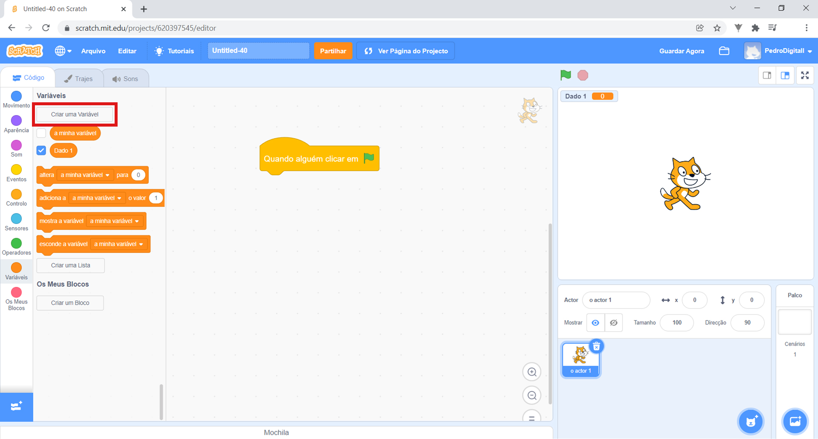Select the Movimento block category
This screenshot has height=439, width=818.
(x=16, y=99)
